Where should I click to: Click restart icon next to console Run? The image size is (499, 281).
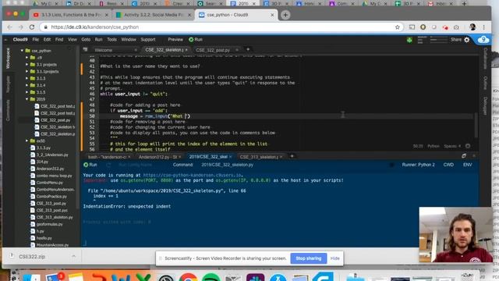(x=108, y=165)
